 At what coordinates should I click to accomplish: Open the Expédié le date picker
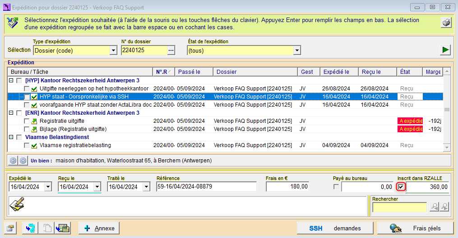[48, 187]
